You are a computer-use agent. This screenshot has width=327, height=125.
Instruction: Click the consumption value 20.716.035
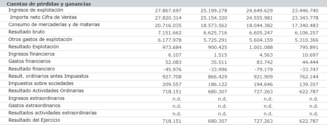[168, 25]
